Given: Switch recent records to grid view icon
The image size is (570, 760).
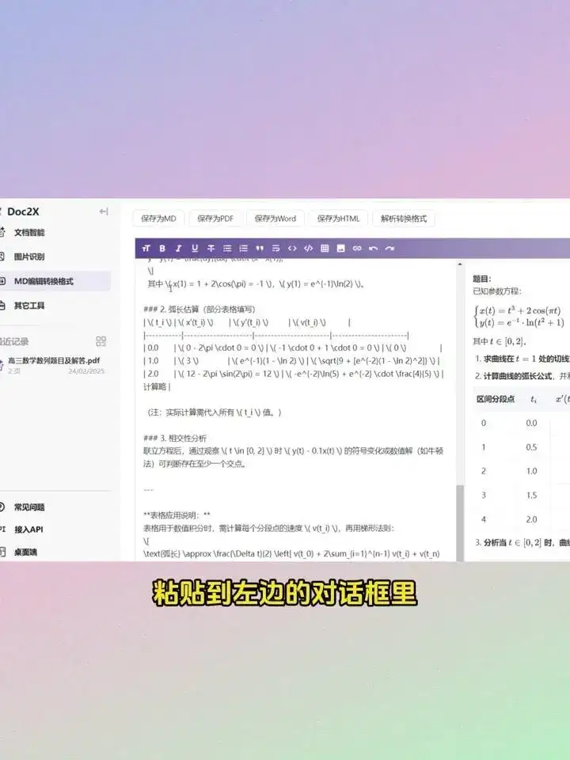Looking at the screenshot, I should coord(101,341).
